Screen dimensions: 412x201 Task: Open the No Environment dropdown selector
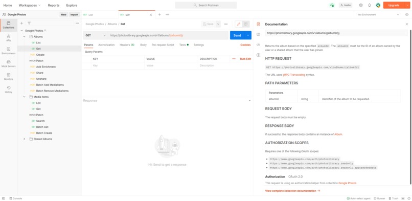pos(379,15)
